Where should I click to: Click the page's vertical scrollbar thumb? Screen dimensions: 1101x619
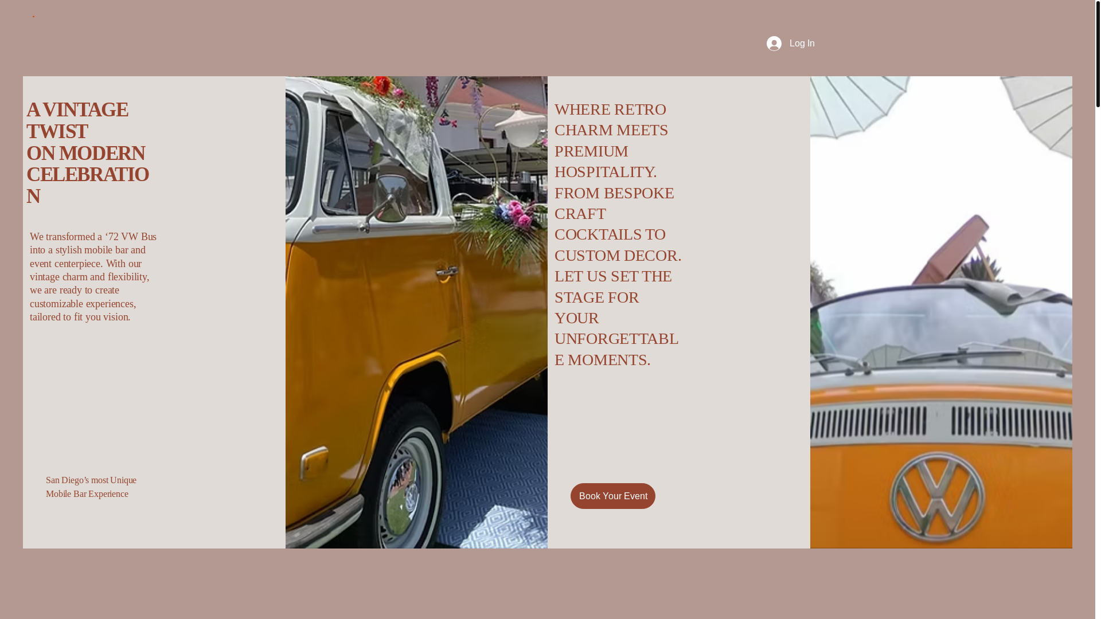tap(1098, 53)
